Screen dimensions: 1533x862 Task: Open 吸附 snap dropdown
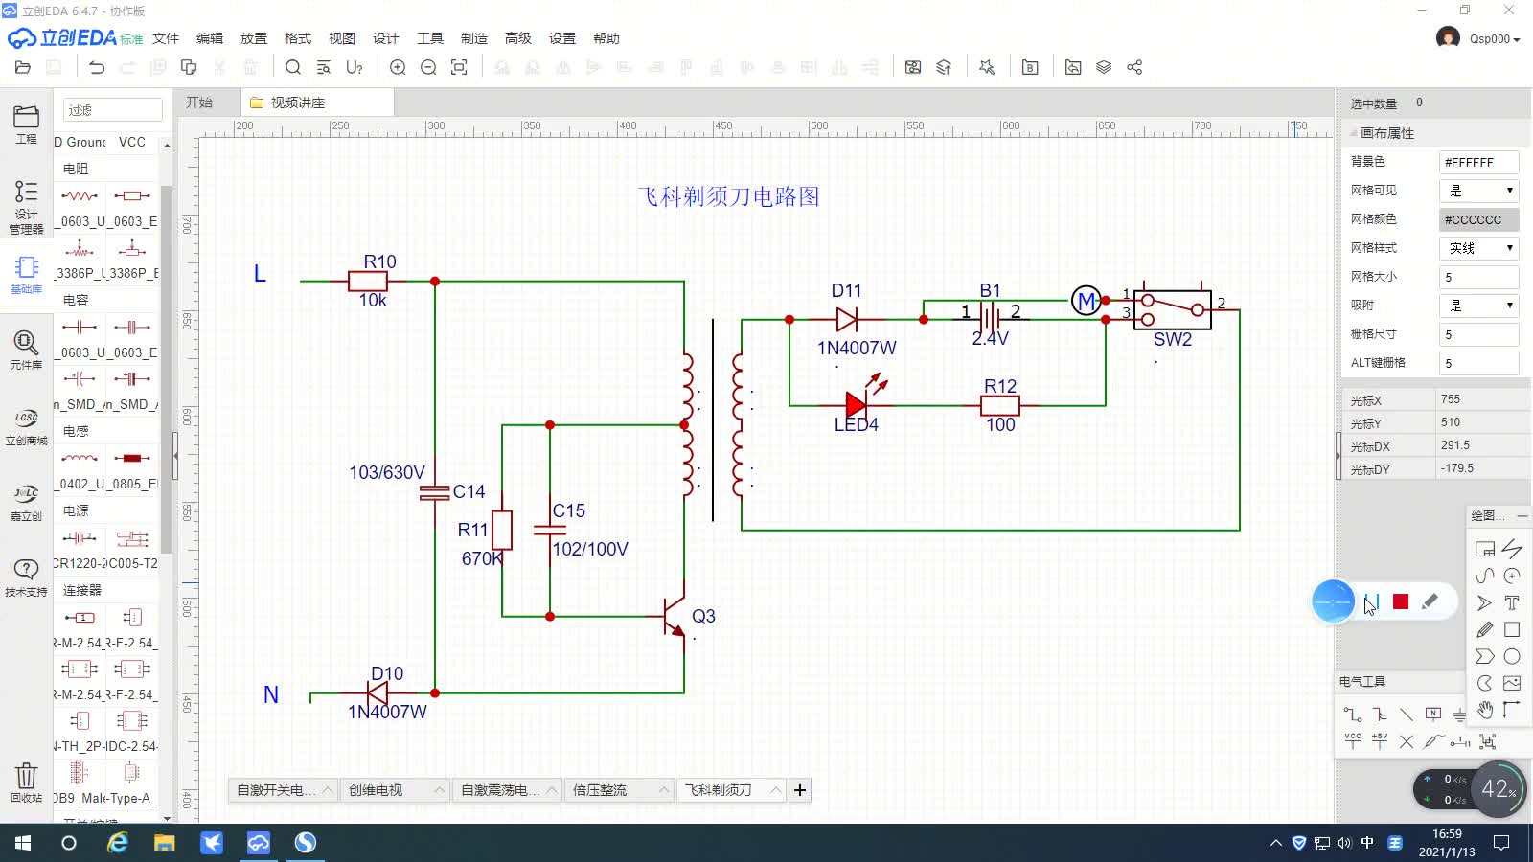point(1479,306)
